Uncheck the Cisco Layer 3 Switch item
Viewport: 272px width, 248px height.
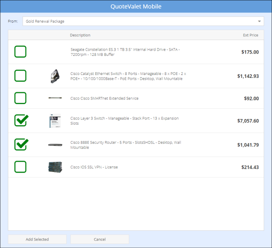click(x=21, y=121)
